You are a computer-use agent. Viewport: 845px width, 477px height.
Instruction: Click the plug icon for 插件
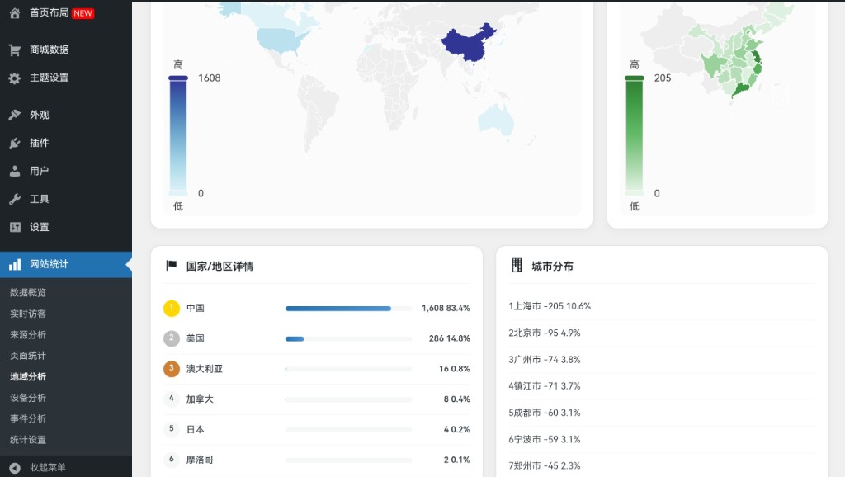[x=15, y=143]
